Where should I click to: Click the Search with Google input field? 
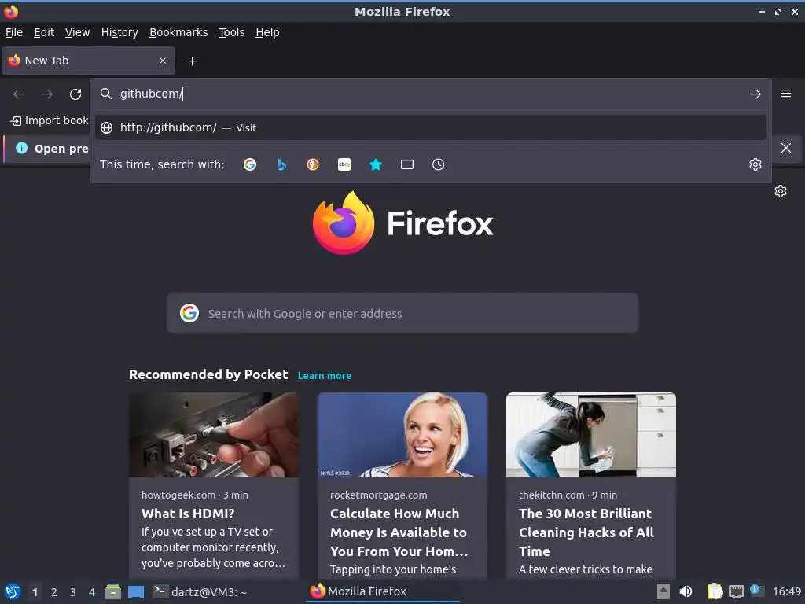[402, 313]
